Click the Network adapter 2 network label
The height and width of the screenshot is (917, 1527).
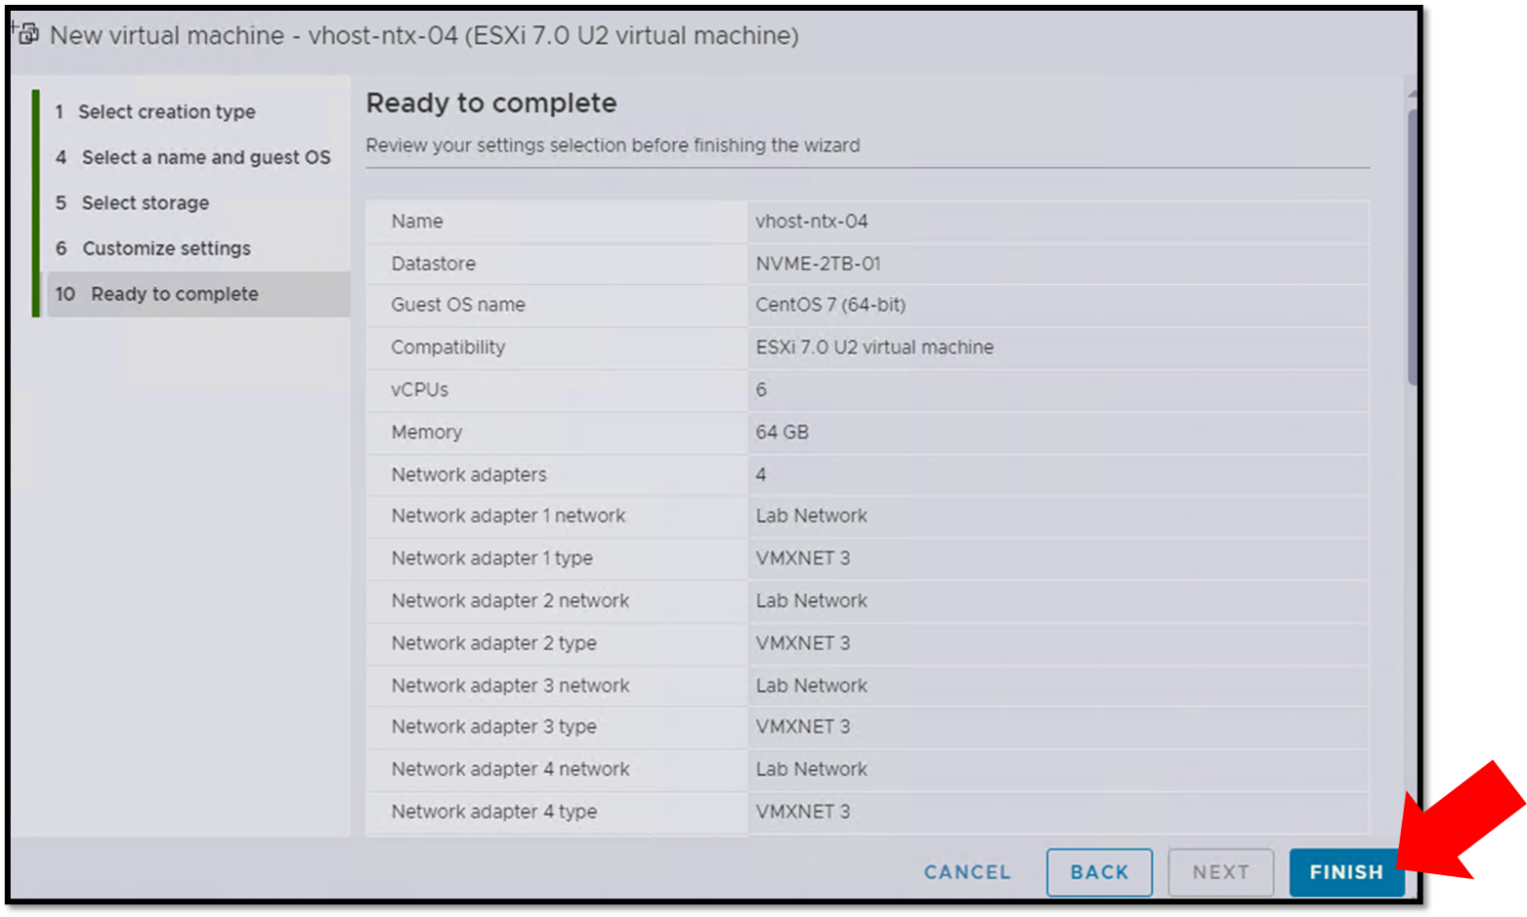pyautogui.click(x=510, y=601)
